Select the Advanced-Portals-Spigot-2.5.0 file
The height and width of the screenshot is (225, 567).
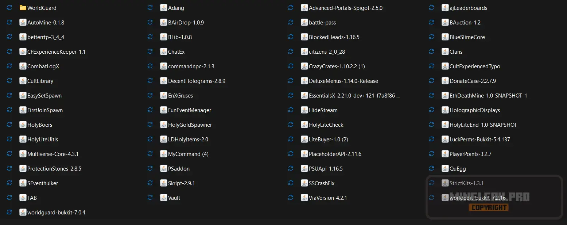point(345,8)
